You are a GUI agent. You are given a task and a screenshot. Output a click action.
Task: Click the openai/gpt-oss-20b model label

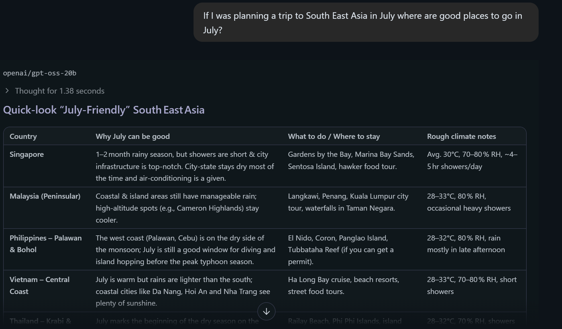pyautogui.click(x=40, y=73)
